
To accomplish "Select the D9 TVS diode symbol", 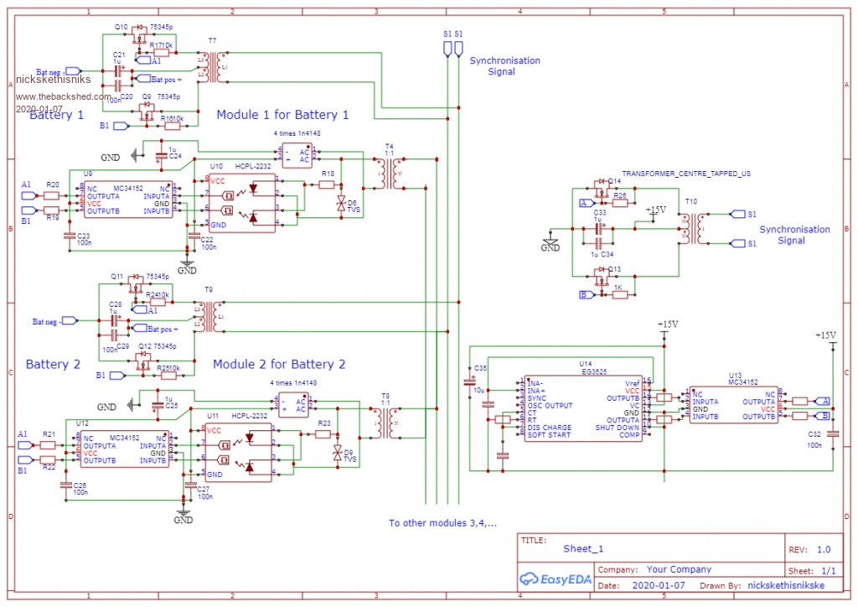I will 338,453.
